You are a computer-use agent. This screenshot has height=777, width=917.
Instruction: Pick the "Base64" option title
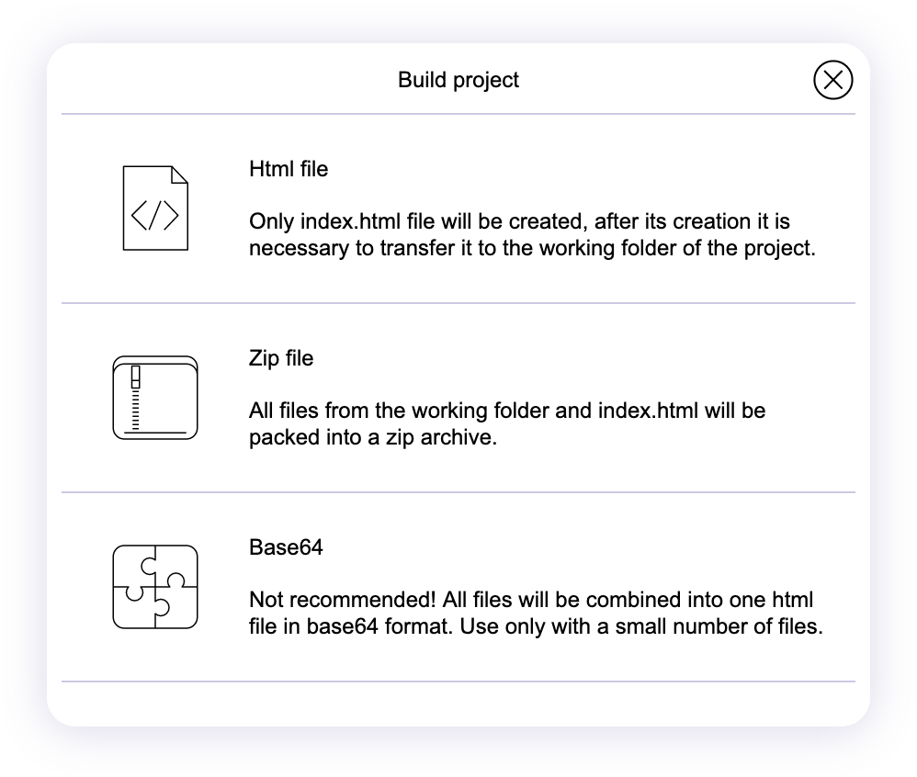286,547
